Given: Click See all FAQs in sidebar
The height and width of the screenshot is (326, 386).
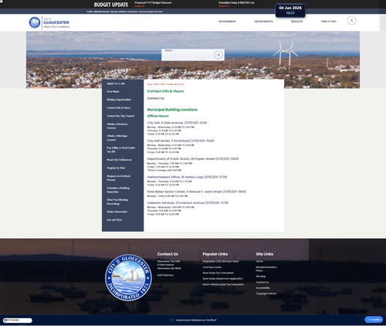Looking at the screenshot, I should (114, 220).
